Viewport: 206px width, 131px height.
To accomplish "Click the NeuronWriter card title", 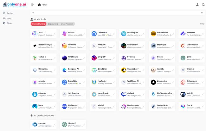I will (x=163, y=105).
